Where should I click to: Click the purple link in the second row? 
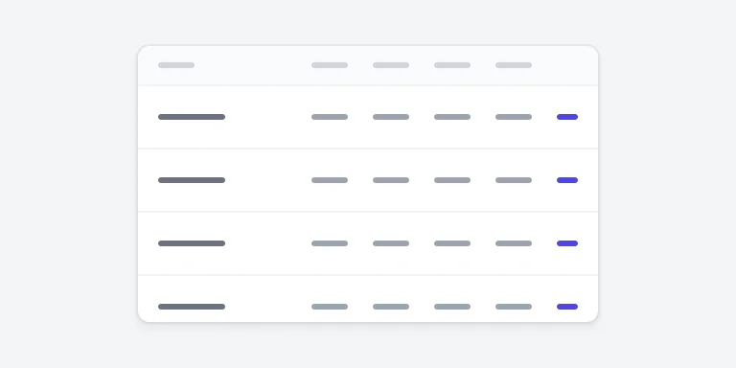click(567, 180)
